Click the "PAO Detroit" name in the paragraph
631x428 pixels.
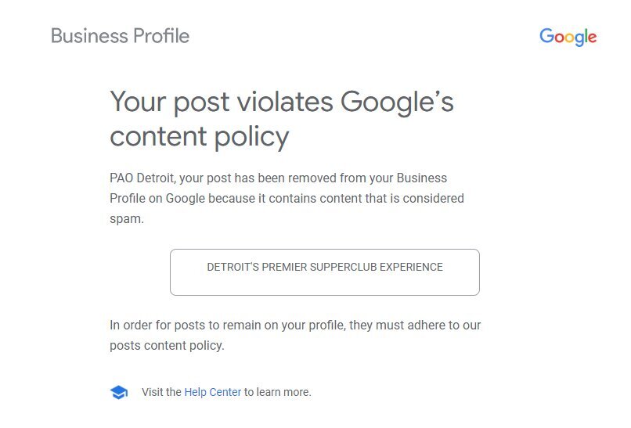click(142, 178)
